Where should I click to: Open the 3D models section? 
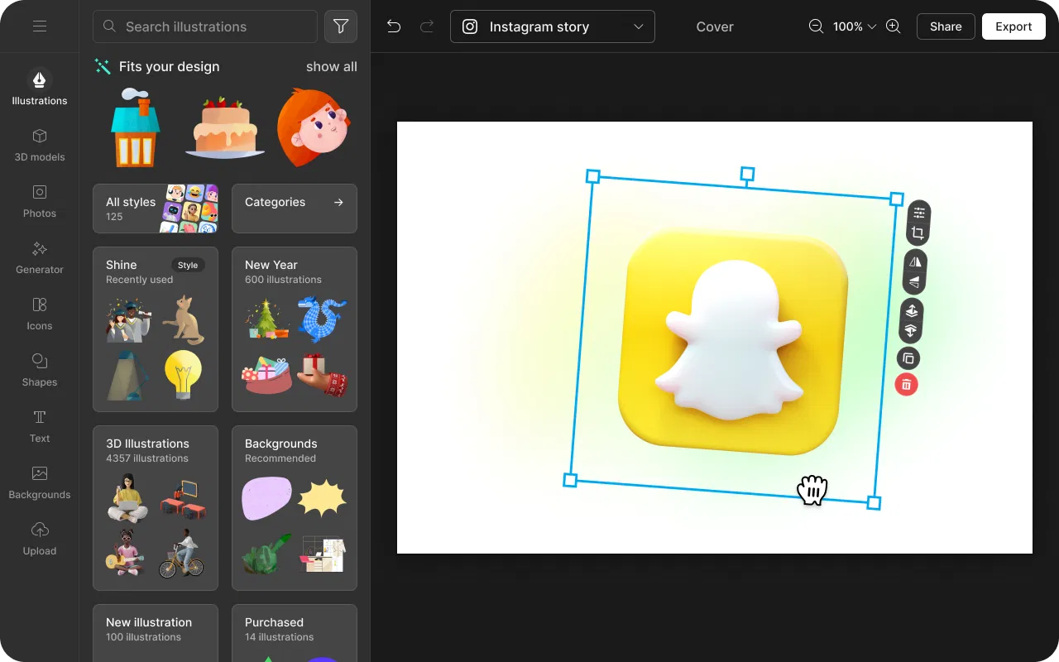40,144
